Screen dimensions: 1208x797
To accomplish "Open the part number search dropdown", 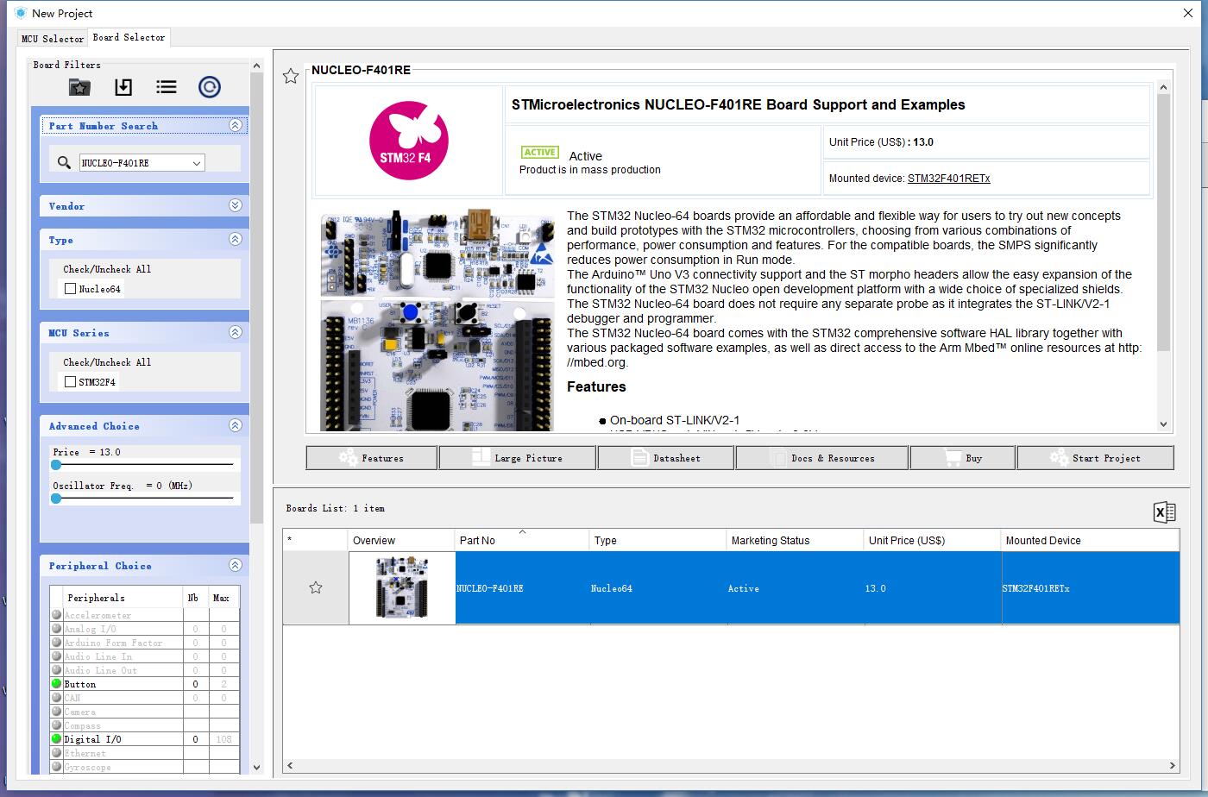I will [x=197, y=162].
